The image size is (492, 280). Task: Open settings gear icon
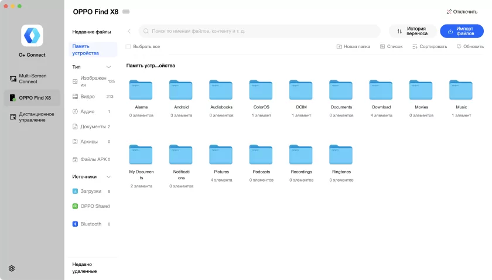(12, 268)
